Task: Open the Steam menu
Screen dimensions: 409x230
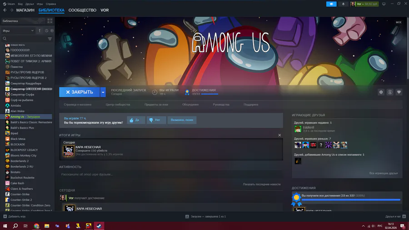Action: coord(9,4)
